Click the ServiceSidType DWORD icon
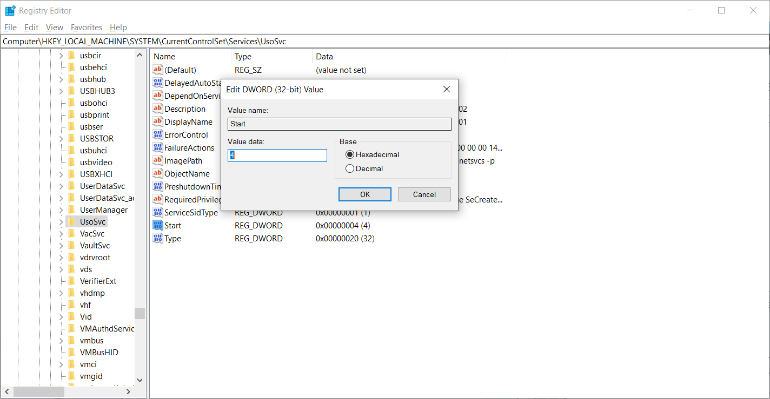 158,212
